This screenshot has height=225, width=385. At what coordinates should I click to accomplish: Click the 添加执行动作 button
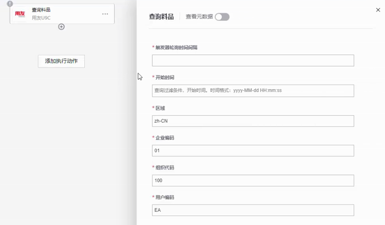[x=61, y=61]
